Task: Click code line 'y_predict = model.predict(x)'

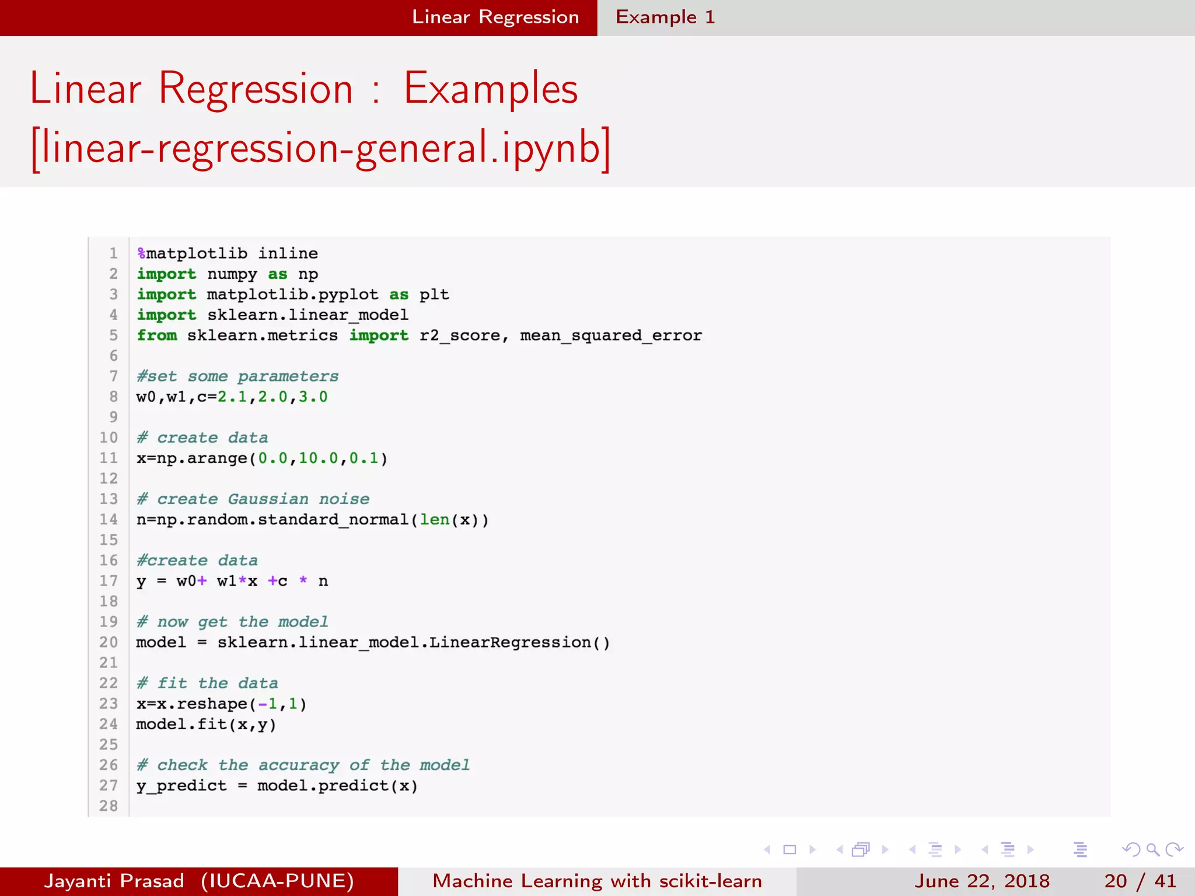Action: (x=277, y=786)
